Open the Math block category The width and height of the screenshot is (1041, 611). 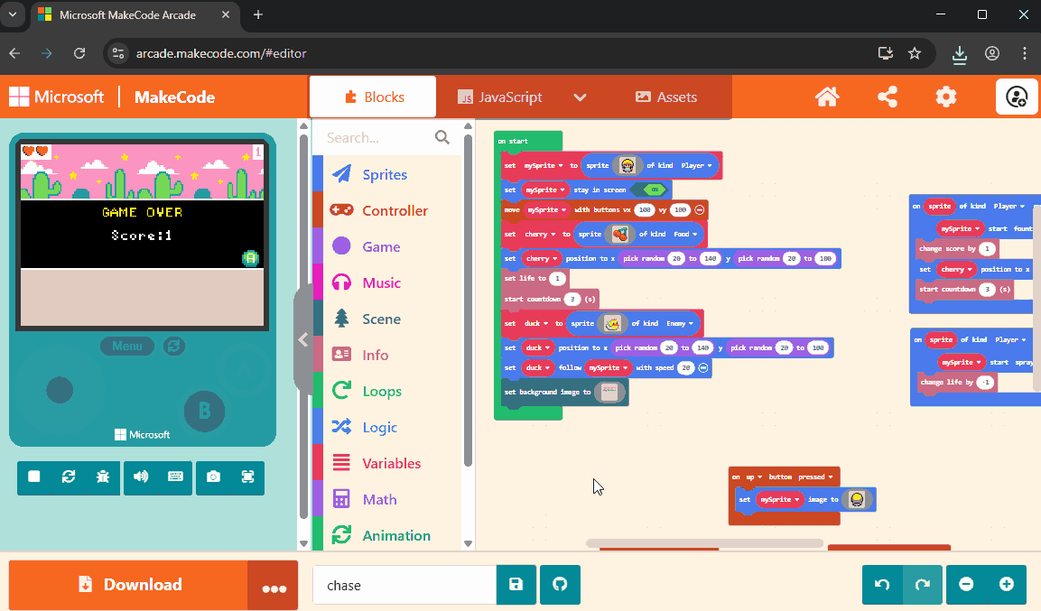pos(386,500)
